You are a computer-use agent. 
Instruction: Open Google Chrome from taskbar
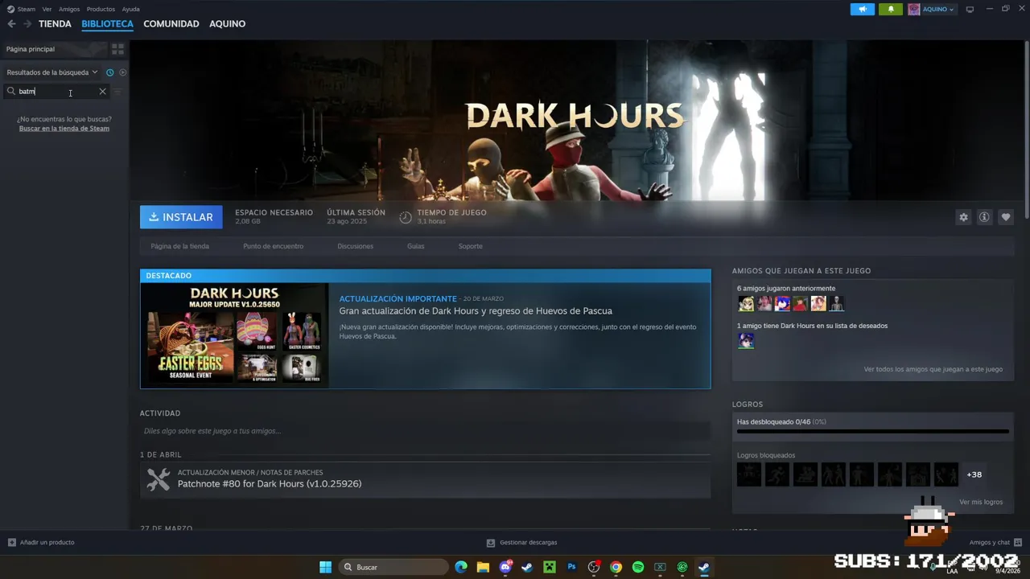[x=616, y=567]
